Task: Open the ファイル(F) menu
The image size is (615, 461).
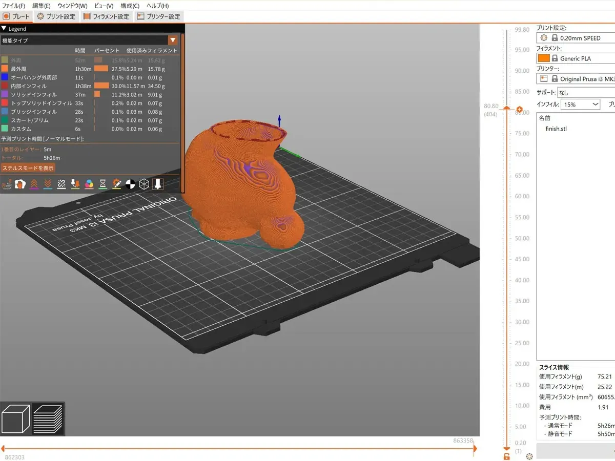Action: coord(14,6)
